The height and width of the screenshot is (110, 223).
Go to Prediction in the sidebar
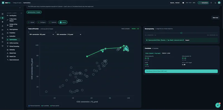[x=12, y=33]
